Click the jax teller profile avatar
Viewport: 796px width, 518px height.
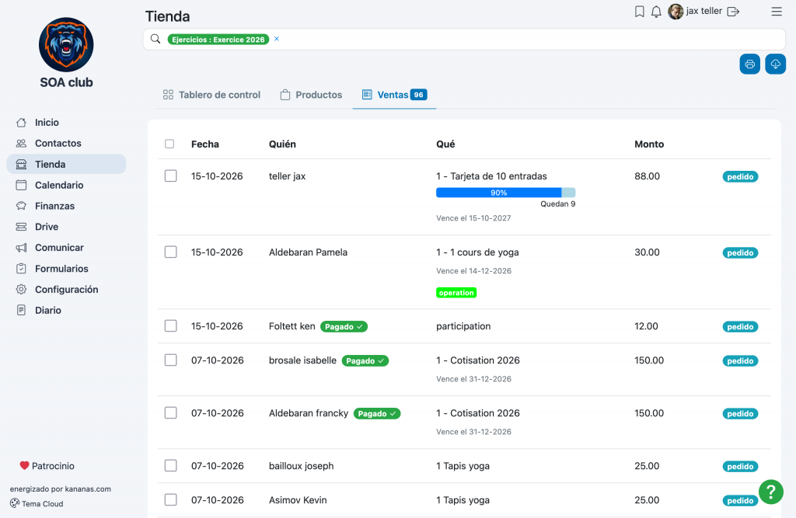[x=676, y=11]
